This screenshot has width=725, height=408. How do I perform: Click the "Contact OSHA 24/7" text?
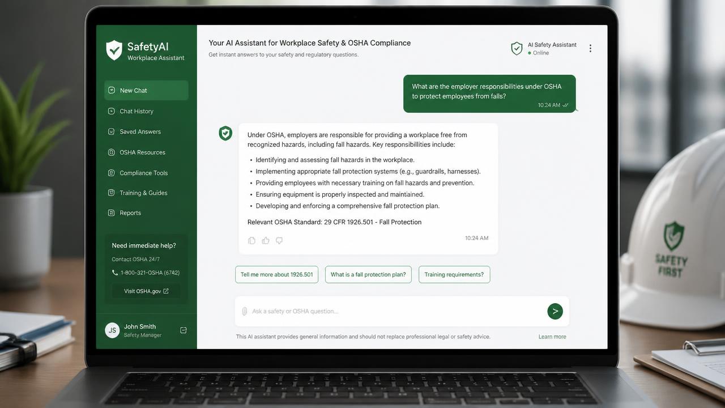(x=136, y=260)
